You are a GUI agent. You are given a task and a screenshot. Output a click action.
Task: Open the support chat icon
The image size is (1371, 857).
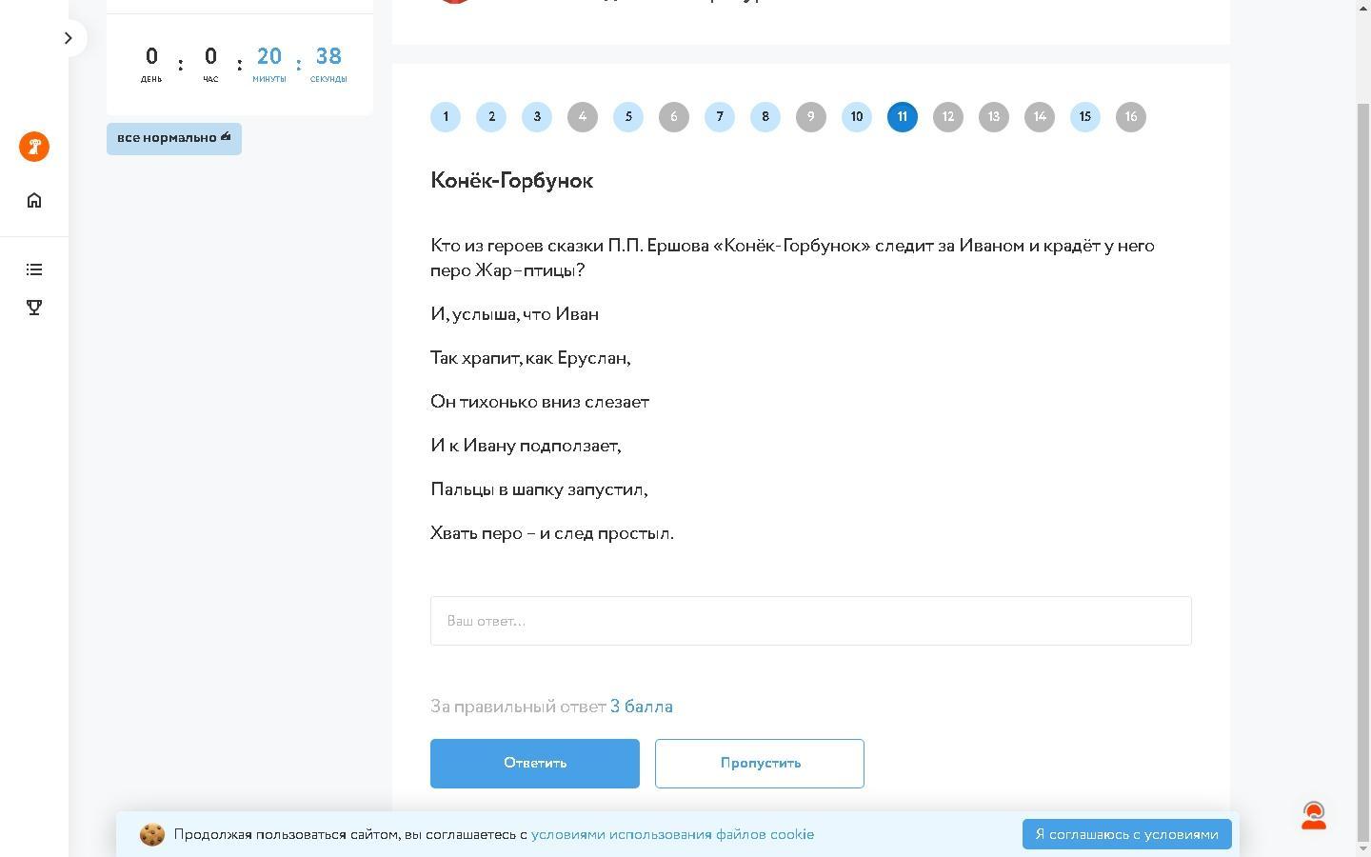click(x=1314, y=815)
